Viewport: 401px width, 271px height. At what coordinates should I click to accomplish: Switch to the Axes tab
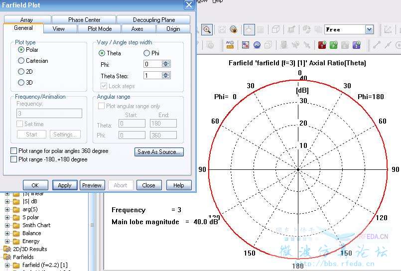[x=137, y=29]
